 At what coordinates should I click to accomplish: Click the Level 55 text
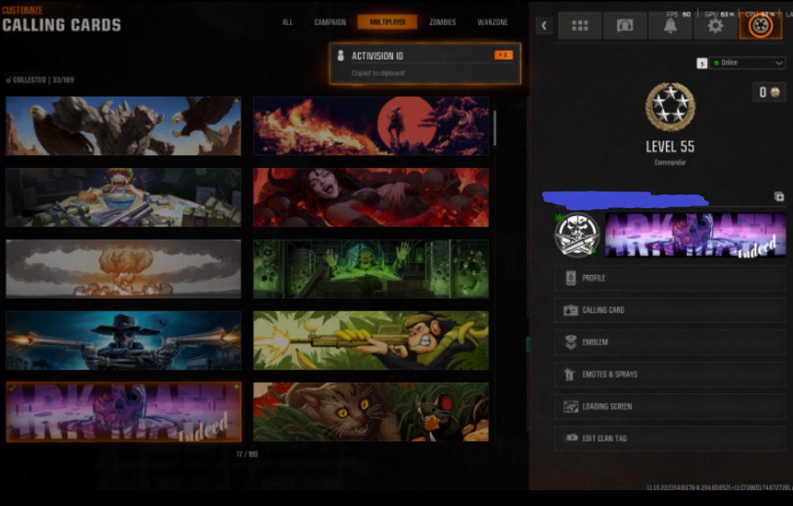tap(670, 147)
